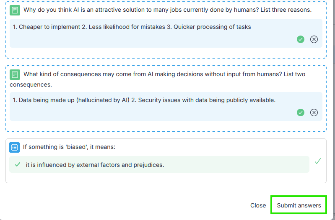Submit answers with the Submit answers button

click(x=299, y=205)
